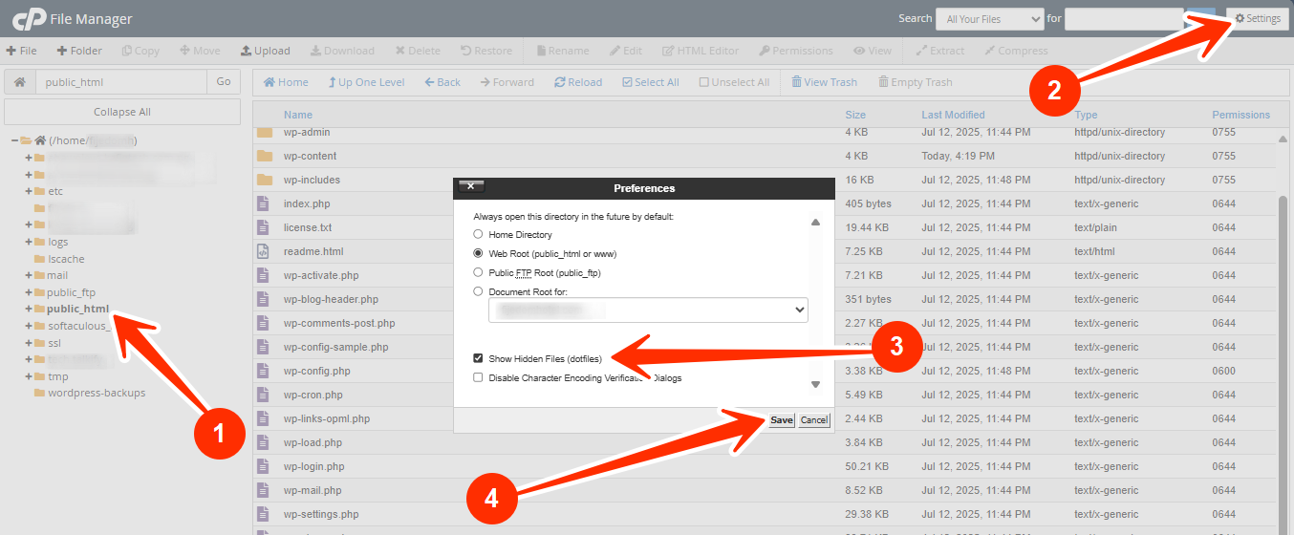Close the Preferences dialog with X

click(471, 187)
